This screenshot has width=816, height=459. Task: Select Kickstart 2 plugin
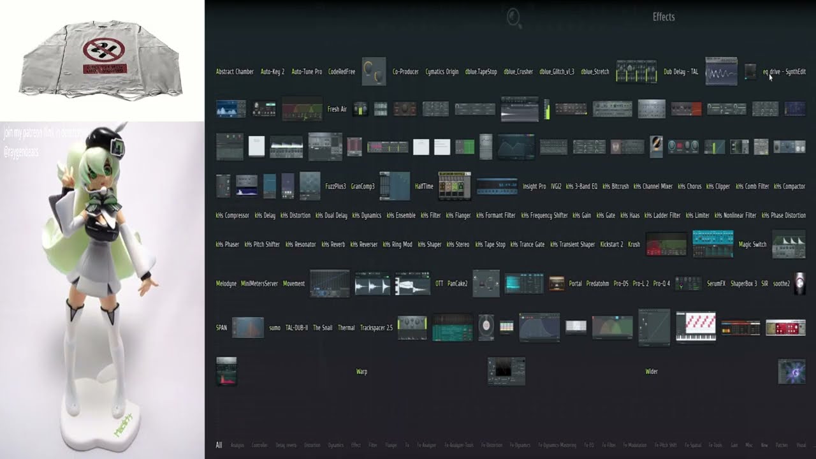click(612, 244)
